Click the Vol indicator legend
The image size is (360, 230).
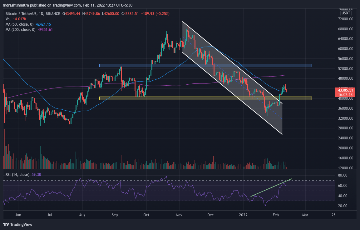coord(8,19)
